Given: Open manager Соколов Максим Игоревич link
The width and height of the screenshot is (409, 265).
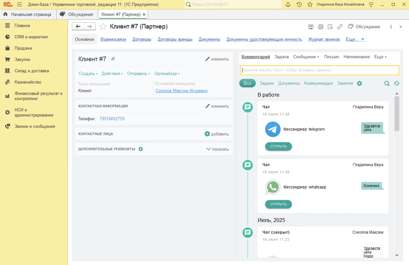Looking at the screenshot, I should 181,91.
